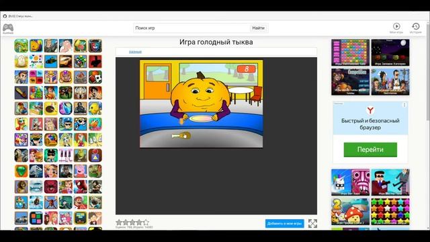The image size is (430, 242).
Task: Launch the Mario game icon
Action: pos(81,202)
